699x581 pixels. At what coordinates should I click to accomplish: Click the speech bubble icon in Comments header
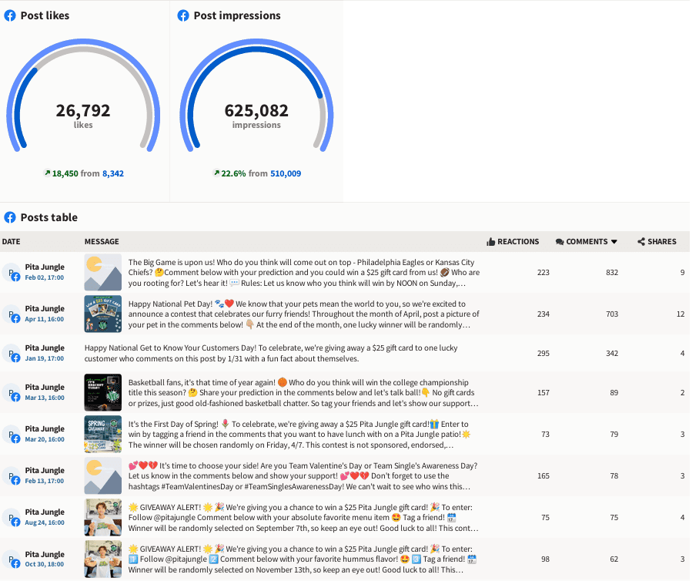coord(559,242)
